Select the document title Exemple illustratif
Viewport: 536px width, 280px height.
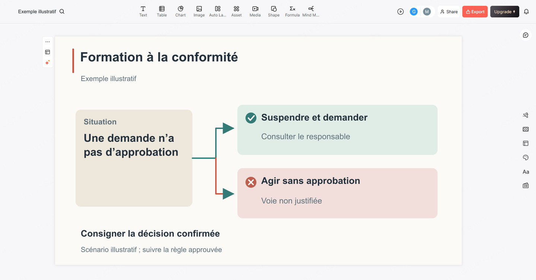click(37, 12)
